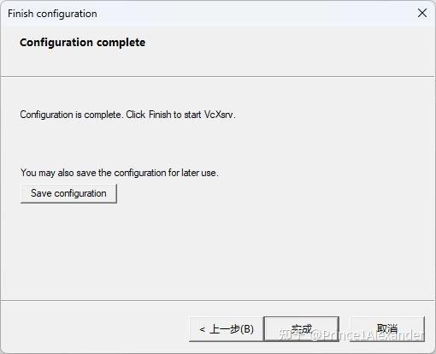The image size is (436, 354).
Task: Go back with the 上一步(B) button
Action: click(x=227, y=329)
